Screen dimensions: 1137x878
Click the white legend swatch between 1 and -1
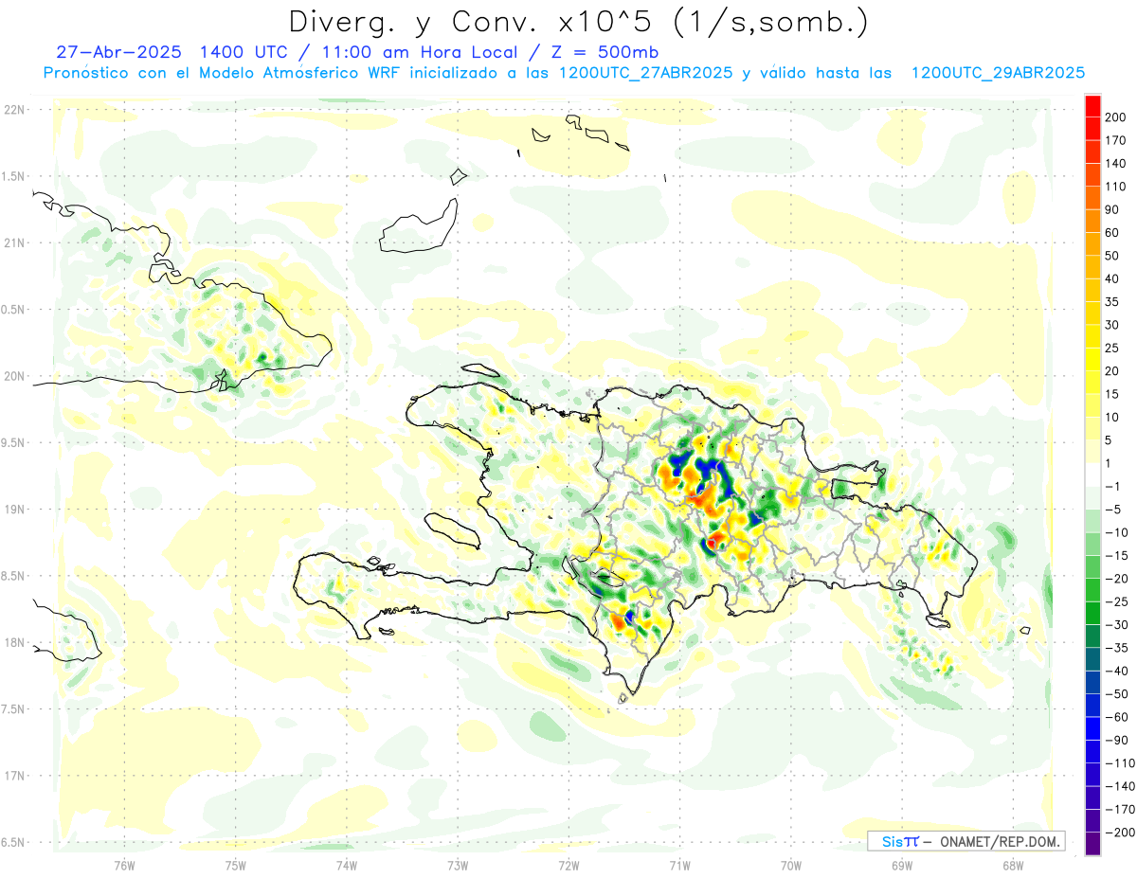(1092, 475)
